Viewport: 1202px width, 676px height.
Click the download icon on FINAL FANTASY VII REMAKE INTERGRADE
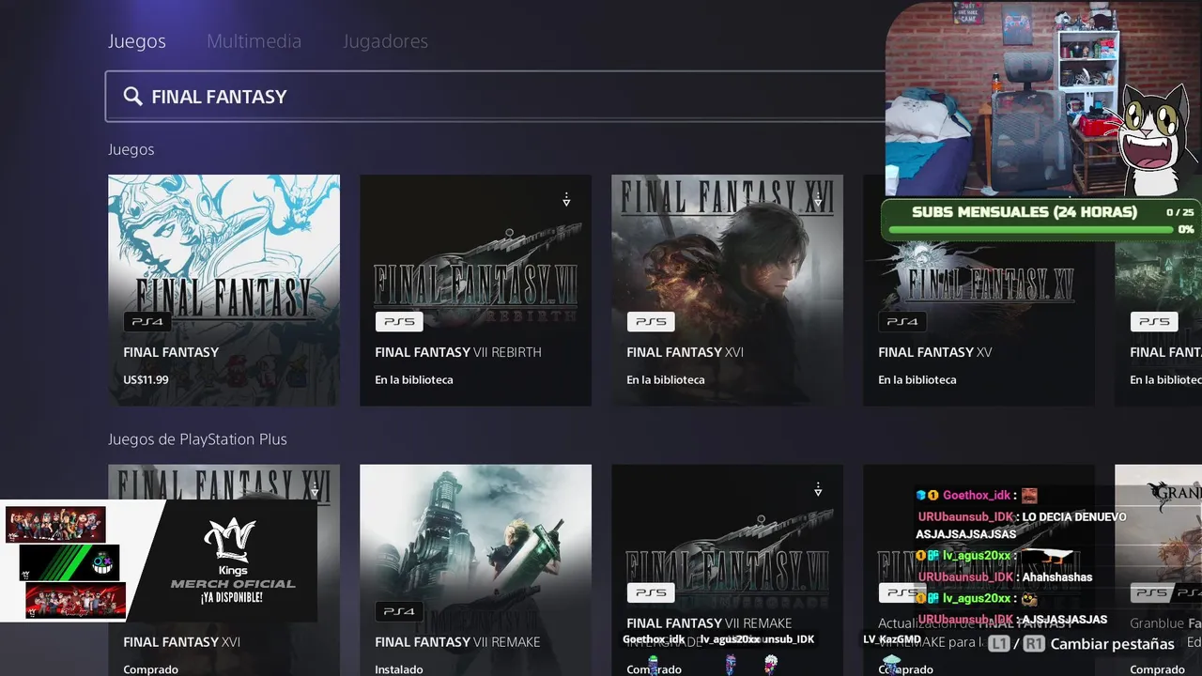pos(818,490)
